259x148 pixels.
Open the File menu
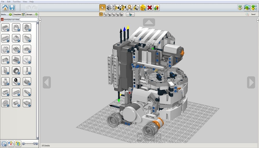tap(3, 1)
